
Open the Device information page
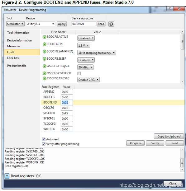point(19,40)
